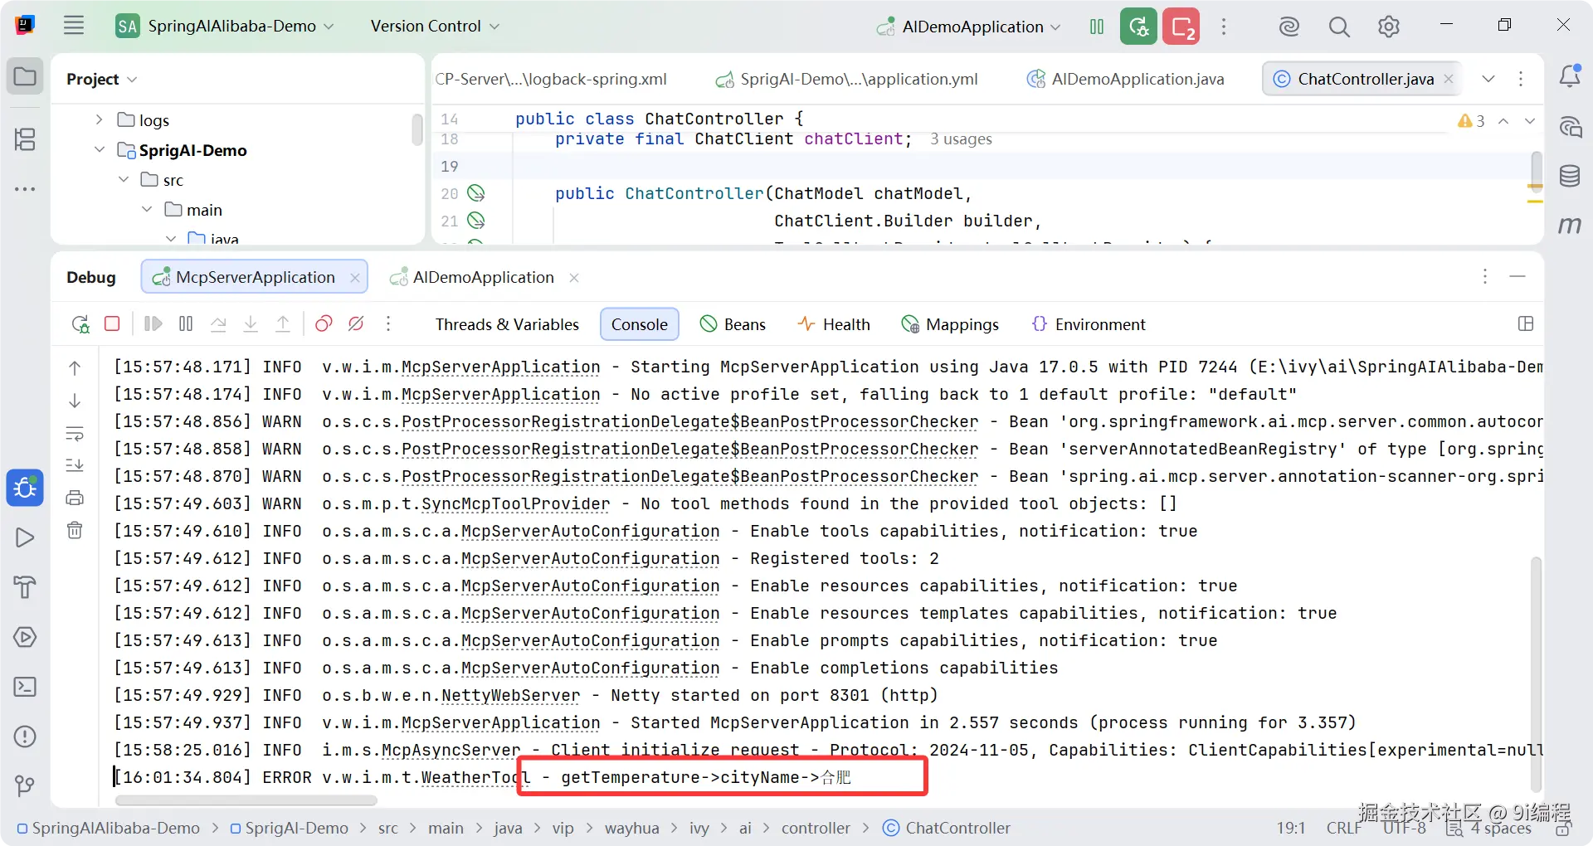Open the Structure tool window icon
1593x846 pixels.
click(x=25, y=139)
